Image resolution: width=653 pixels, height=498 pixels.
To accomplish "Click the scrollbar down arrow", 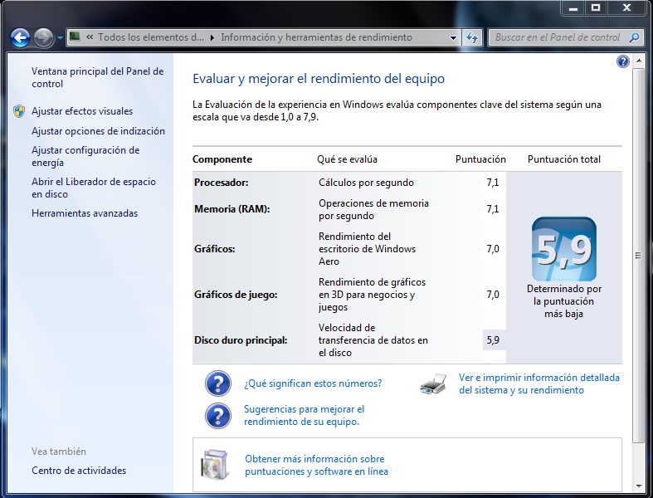I will click(638, 486).
